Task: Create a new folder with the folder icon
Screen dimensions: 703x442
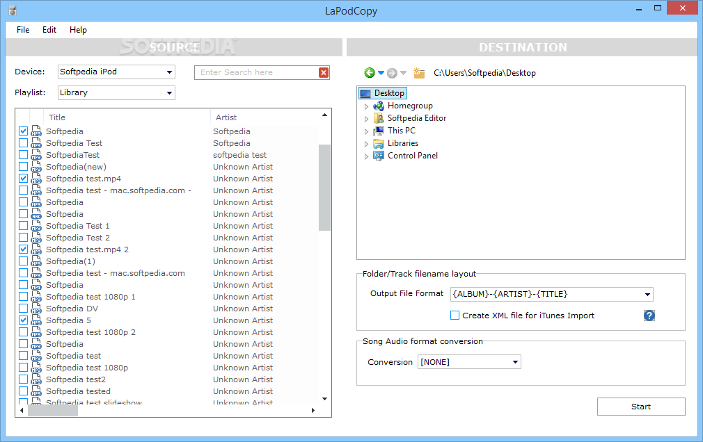Action: [x=419, y=73]
